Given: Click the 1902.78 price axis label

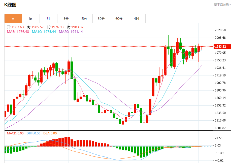Looking at the screenshot, I should 220,83.
